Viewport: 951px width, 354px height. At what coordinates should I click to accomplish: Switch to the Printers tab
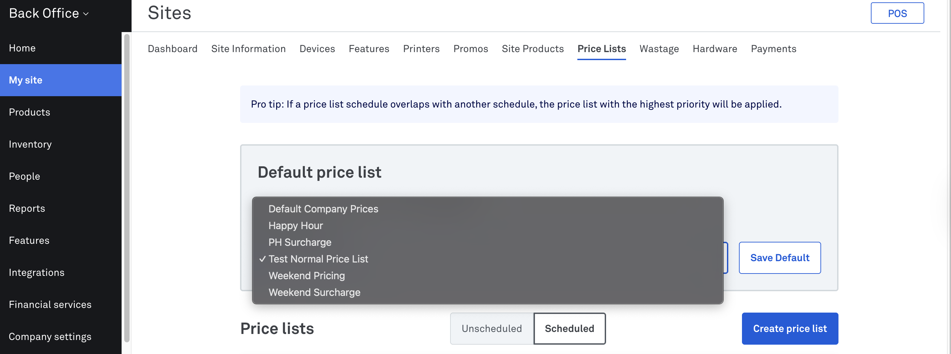pos(421,49)
